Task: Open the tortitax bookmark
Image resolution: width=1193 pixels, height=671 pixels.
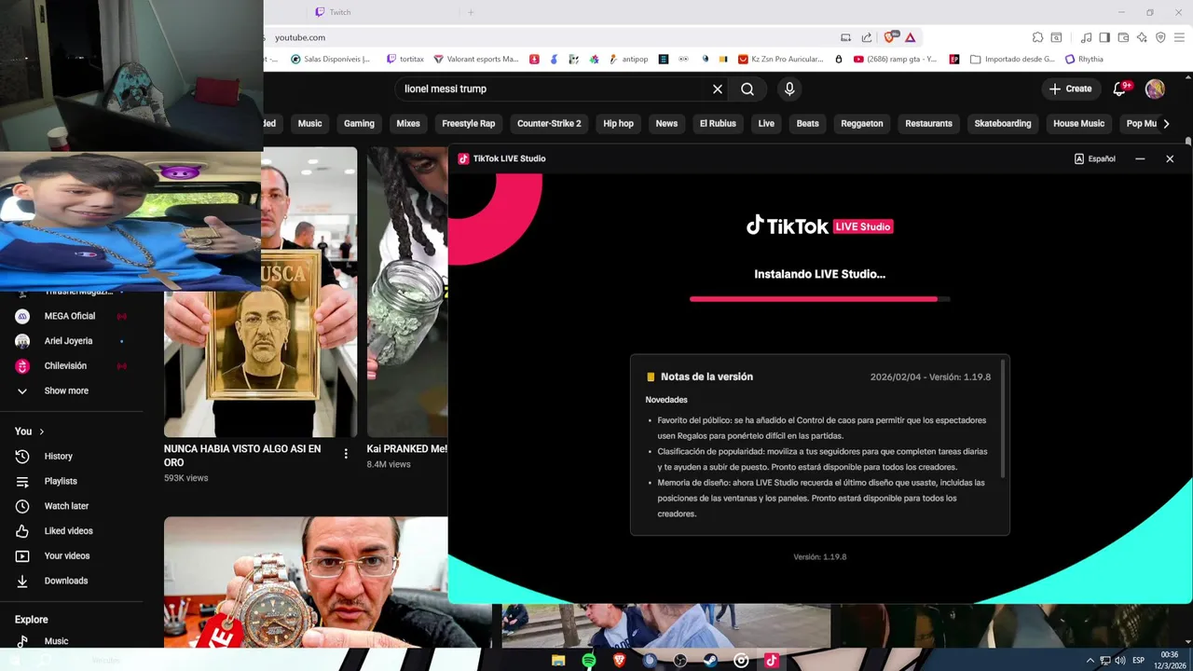Action: point(405,59)
